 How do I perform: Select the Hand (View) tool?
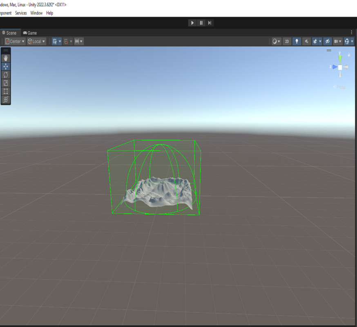(6, 58)
